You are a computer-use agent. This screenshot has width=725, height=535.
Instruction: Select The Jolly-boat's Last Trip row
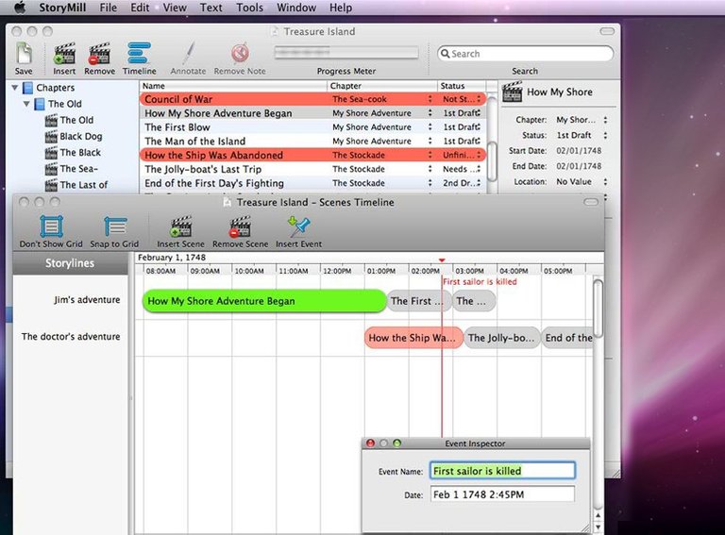click(312, 169)
